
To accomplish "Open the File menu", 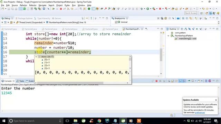I will click(3, 6).
